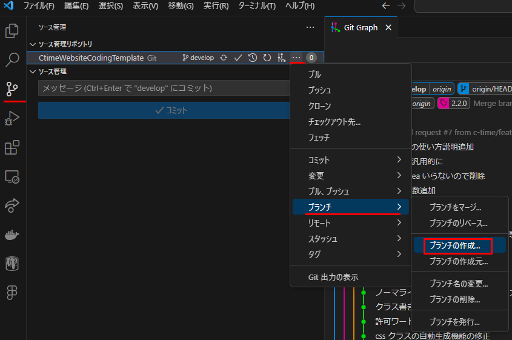
Task: Open the ファイル(F) menu
Action: (39, 6)
